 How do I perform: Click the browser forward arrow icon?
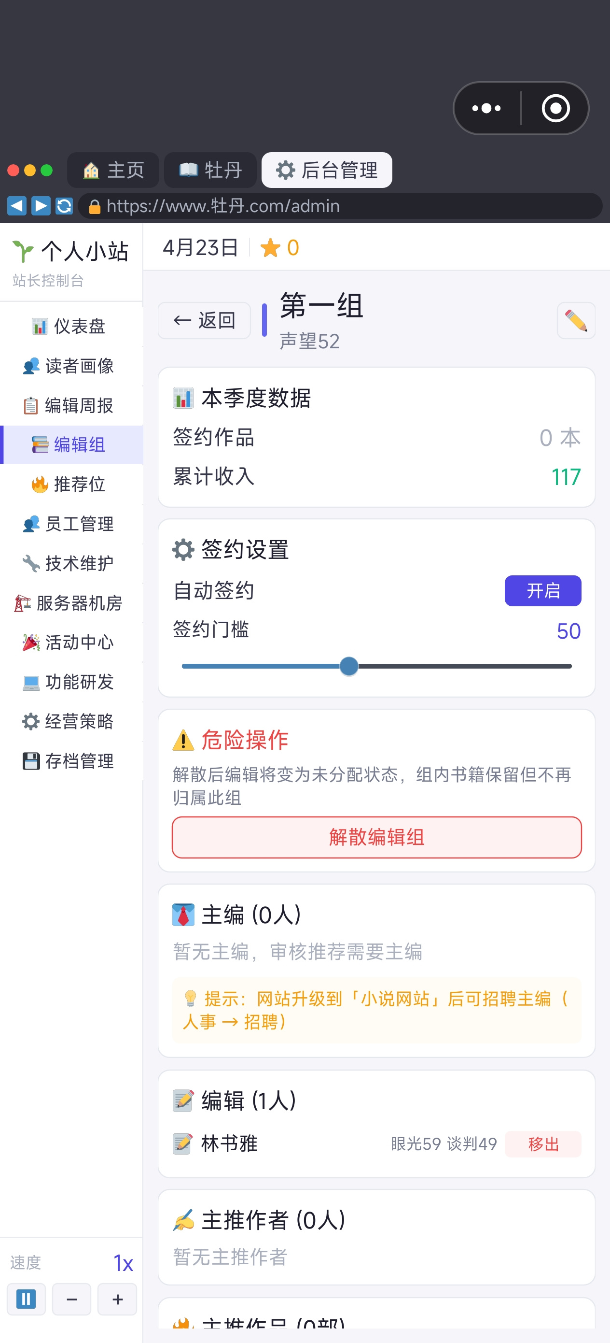pyautogui.click(x=41, y=206)
